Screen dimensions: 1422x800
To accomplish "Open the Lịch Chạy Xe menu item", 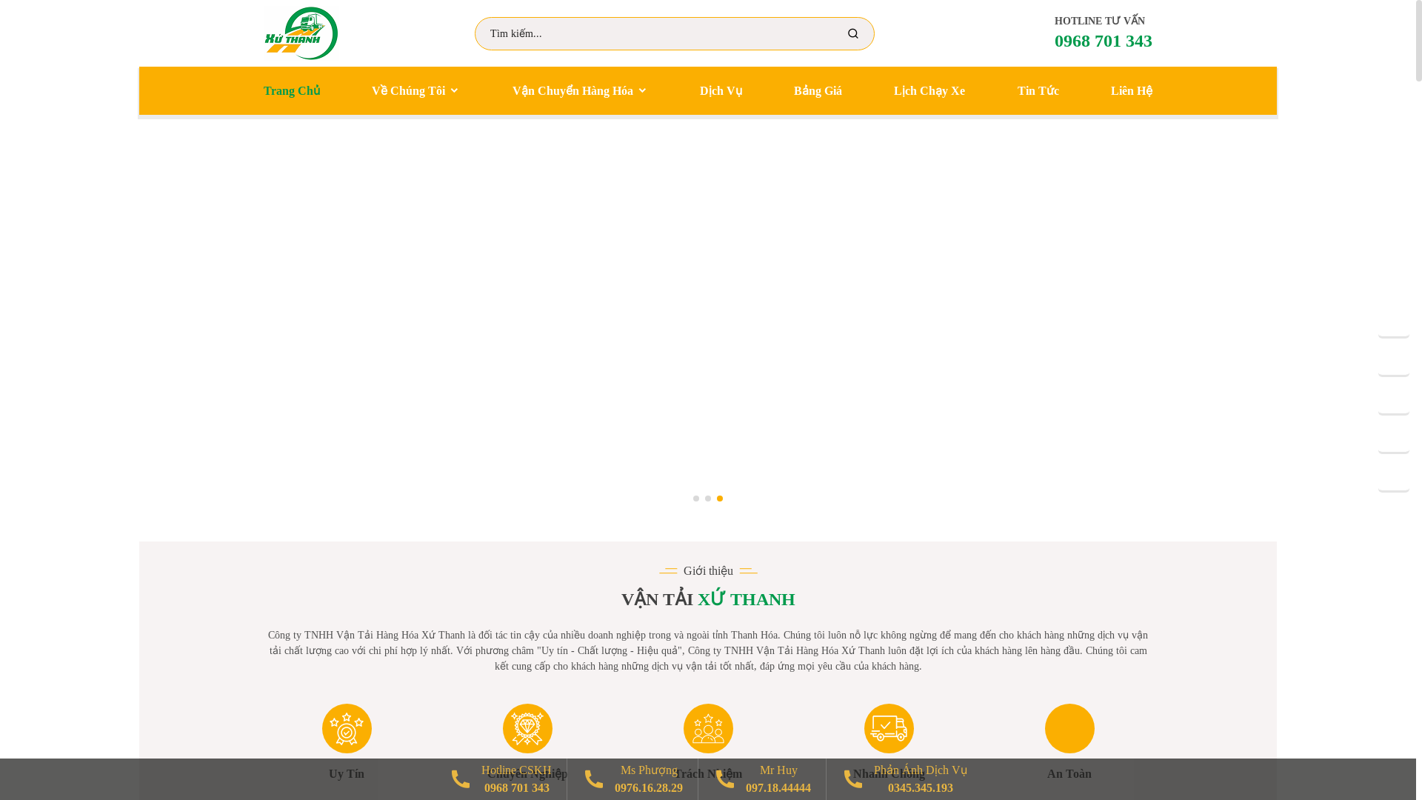I will tap(929, 90).
